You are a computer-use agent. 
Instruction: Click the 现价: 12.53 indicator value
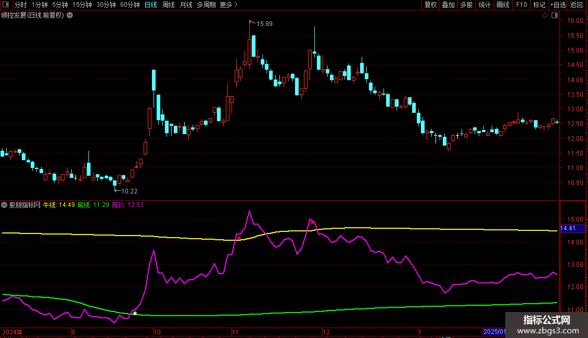[x=128, y=205]
